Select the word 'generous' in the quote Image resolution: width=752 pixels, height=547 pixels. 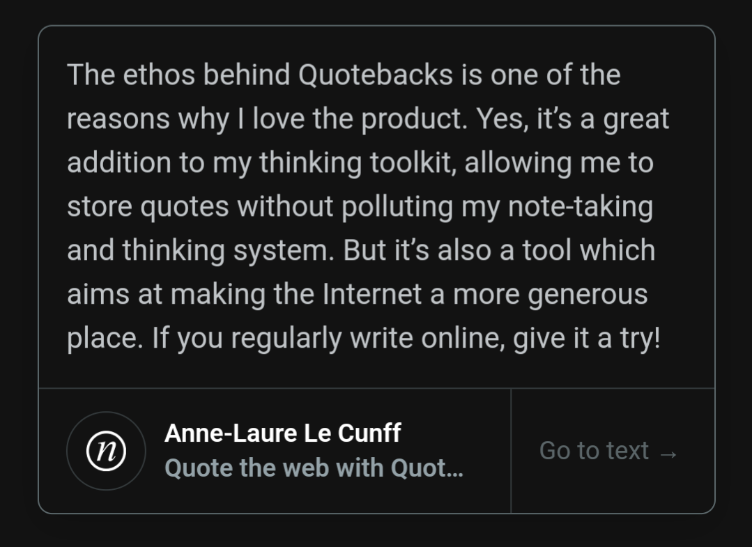pos(588,295)
